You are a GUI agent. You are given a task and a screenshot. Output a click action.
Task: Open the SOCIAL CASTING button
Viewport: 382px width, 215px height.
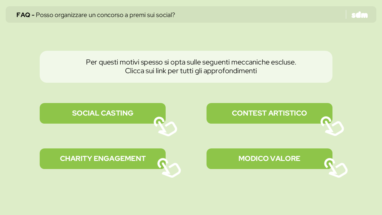coord(103,113)
